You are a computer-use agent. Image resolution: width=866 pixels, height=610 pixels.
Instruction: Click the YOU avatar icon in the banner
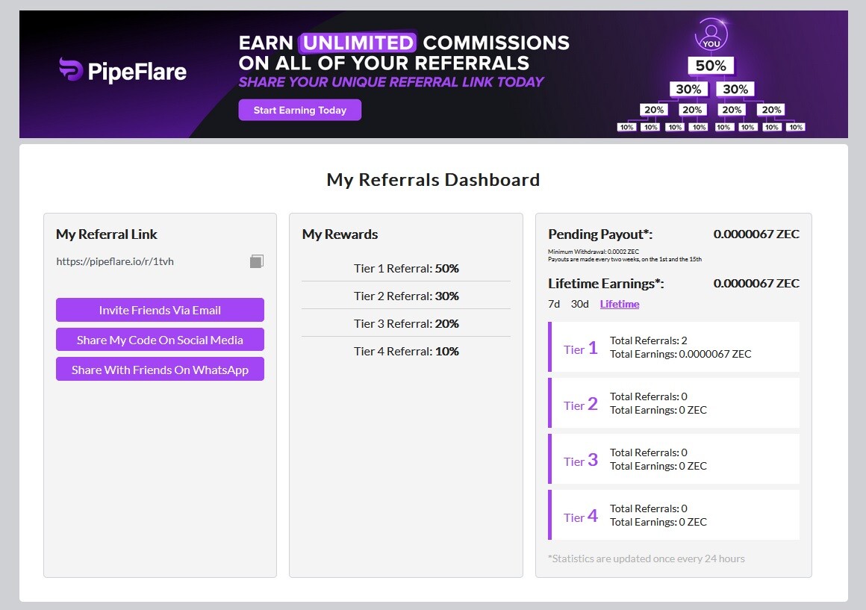(711, 35)
